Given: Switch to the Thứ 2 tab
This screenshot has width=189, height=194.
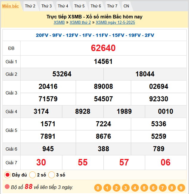Looking at the screenshot, I should click(x=30, y=6).
